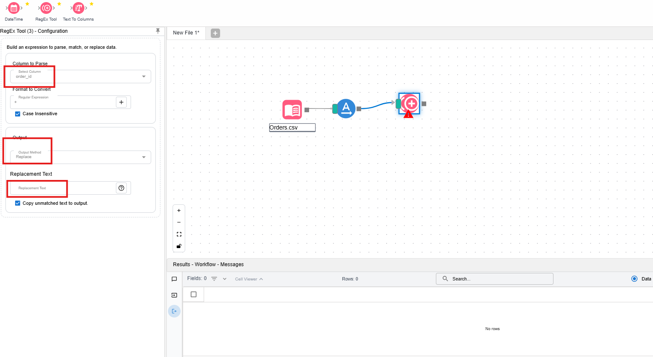Viewport: 653px width, 357px height.
Task: Expand the Cell Viewer chevron
Action: click(x=261, y=279)
